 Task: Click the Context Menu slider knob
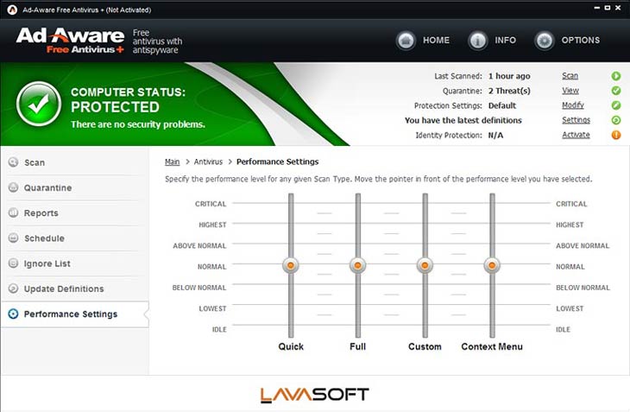pyautogui.click(x=492, y=265)
